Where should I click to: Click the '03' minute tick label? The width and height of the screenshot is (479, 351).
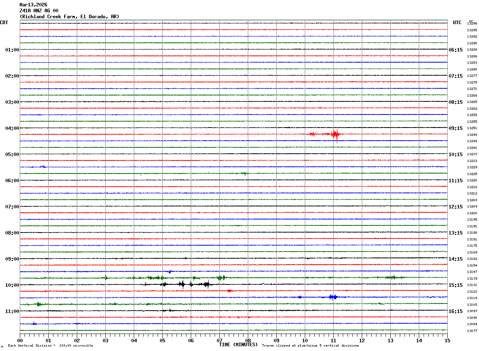pos(105,340)
